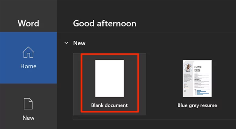236x129 pixels.
Task: Click the 'Blank document' label
Action: [x=109, y=105]
